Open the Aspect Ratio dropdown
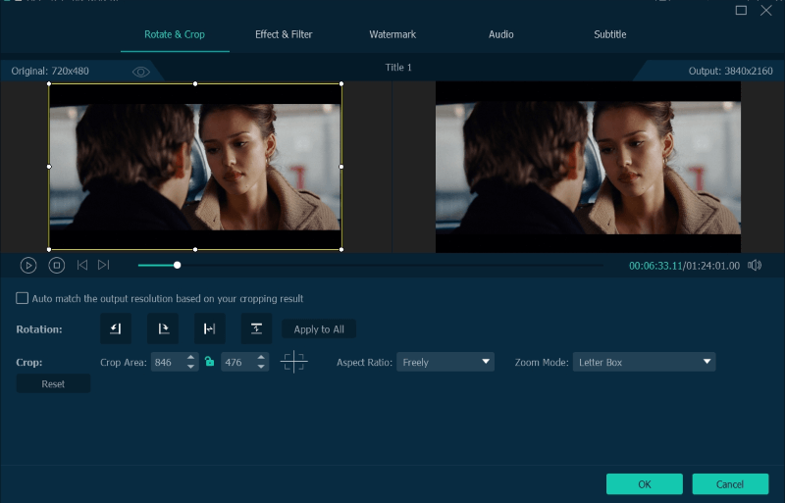The image size is (785, 503). pyautogui.click(x=445, y=362)
